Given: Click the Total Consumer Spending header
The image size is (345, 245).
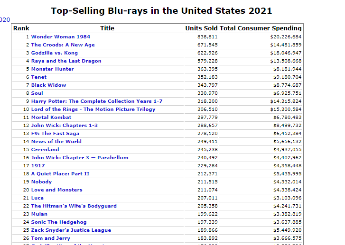Looking at the screenshot, I should pyautogui.click(x=261, y=28).
